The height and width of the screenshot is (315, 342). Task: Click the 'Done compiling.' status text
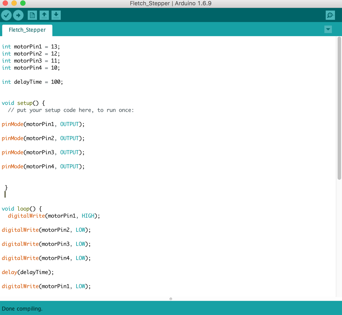click(x=22, y=309)
